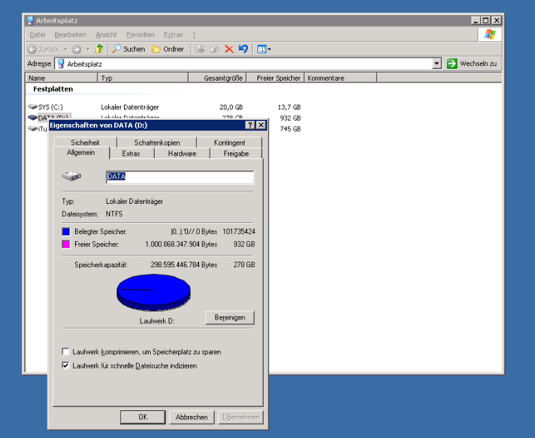Click the Bereinigen button
This screenshot has height=438, width=535.
pyautogui.click(x=229, y=317)
